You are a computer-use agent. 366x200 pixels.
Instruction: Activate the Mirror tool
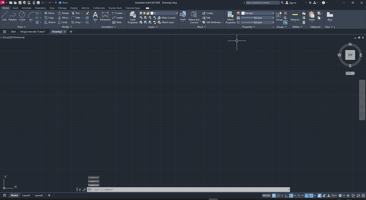[63, 17]
